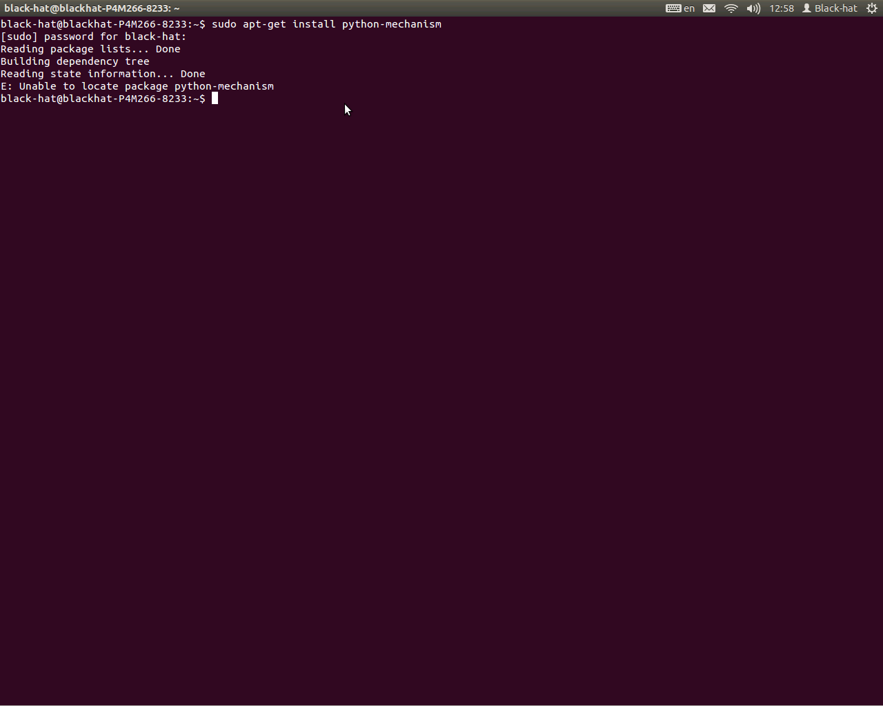This screenshot has height=706, width=883.
Task: Click the volume speaker icon
Action: pyautogui.click(x=753, y=8)
